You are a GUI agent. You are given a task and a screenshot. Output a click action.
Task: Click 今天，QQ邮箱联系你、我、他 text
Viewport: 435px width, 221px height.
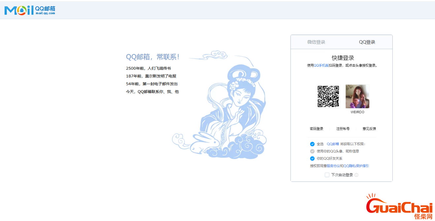click(x=152, y=92)
